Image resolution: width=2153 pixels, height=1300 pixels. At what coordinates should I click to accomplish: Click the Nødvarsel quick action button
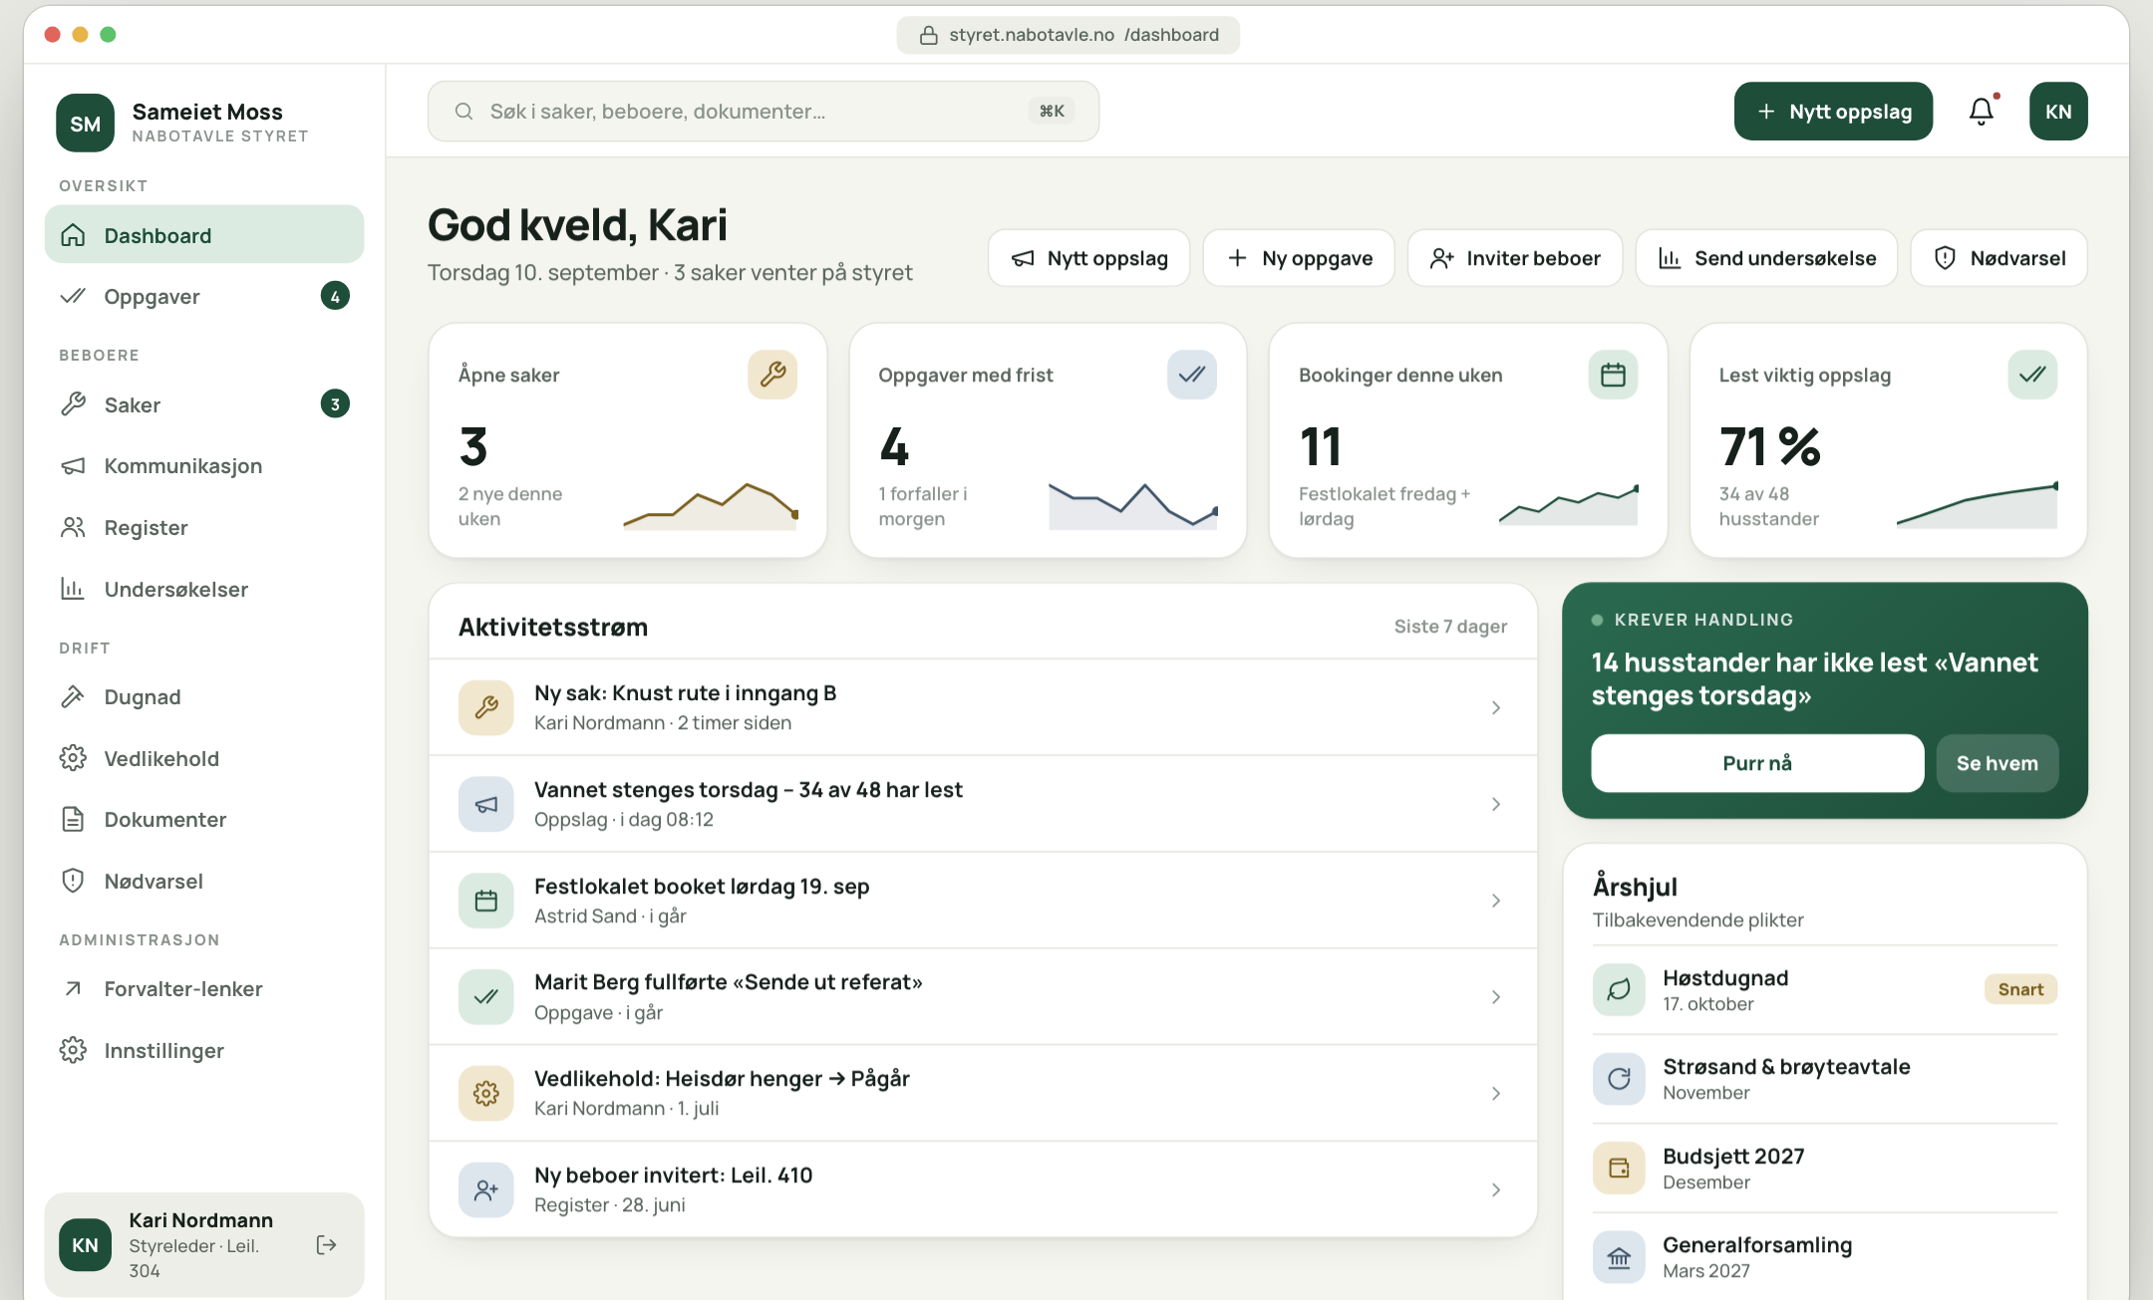[x=1999, y=258]
